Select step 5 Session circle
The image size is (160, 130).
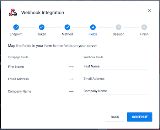(118, 27)
